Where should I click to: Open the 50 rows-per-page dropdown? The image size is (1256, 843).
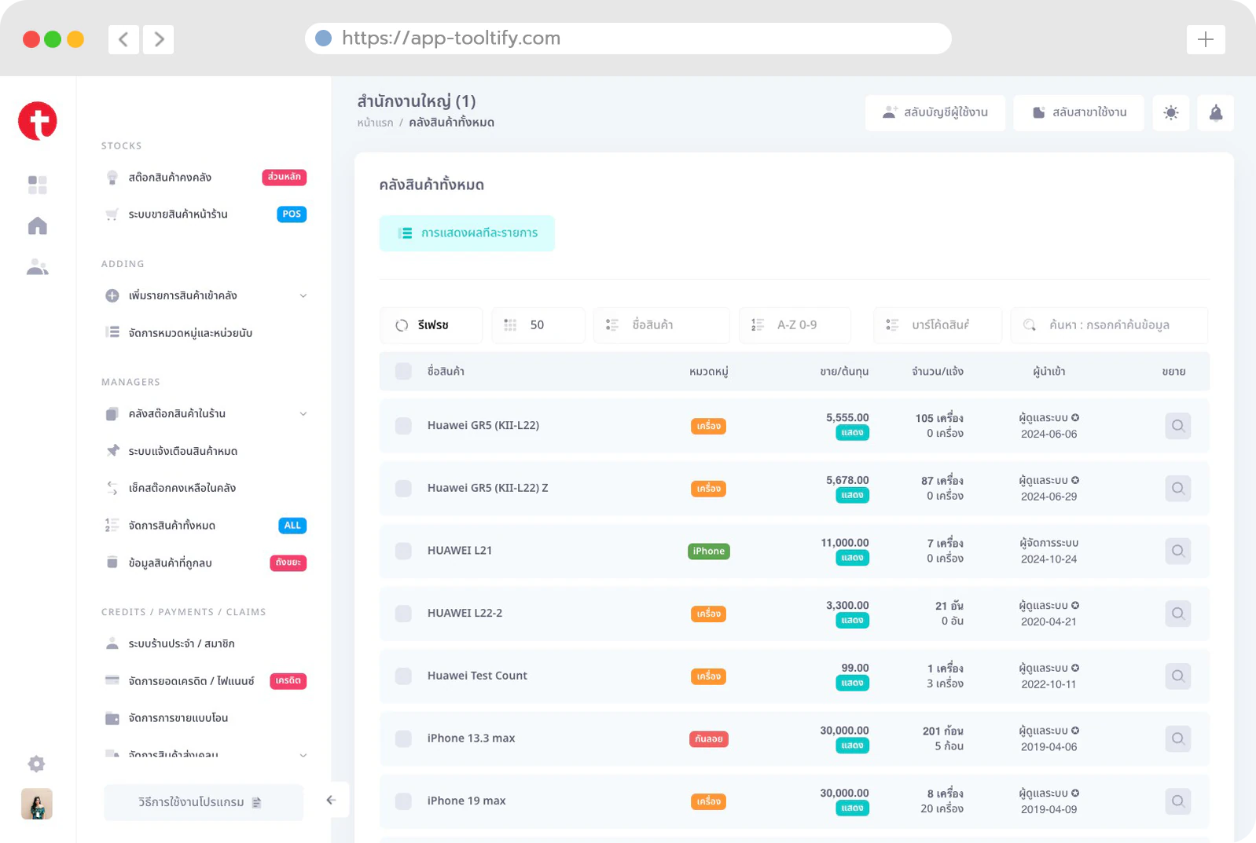[538, 325]
